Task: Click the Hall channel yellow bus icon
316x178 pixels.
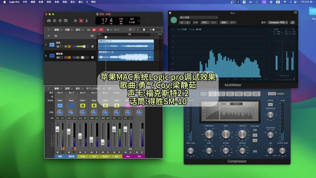Action: (x=94, y=105)
